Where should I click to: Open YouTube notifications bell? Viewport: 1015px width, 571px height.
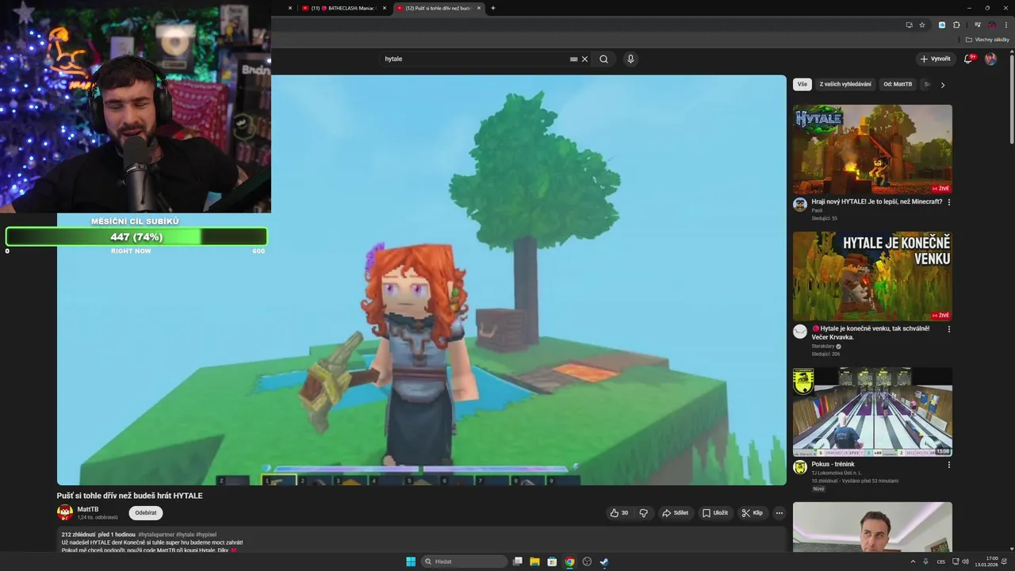point(968,59)
